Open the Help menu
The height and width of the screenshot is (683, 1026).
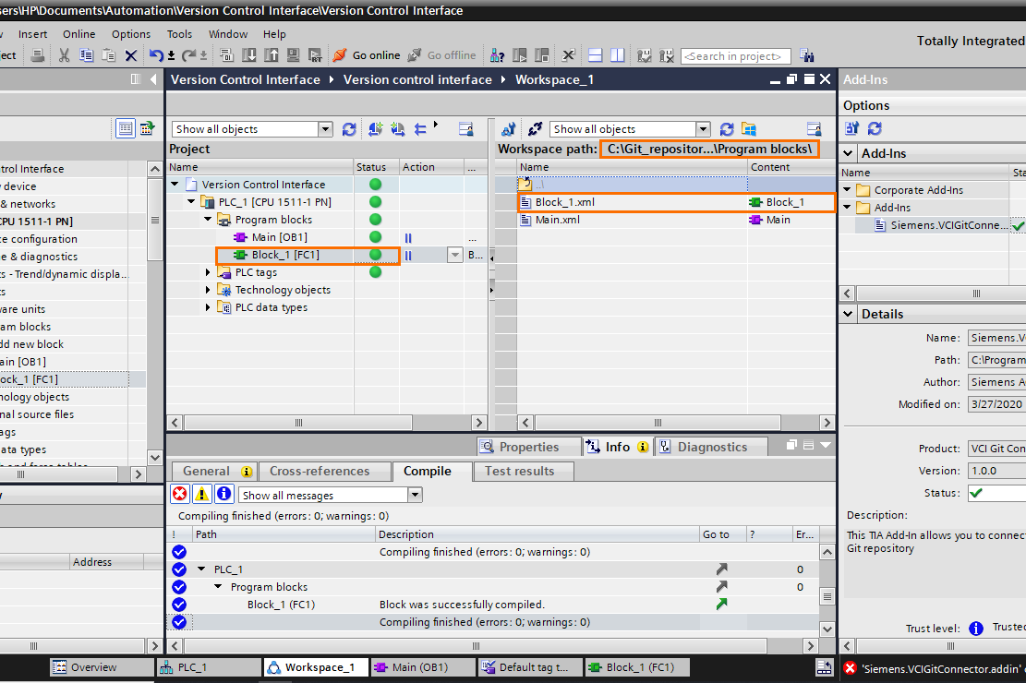click(x=274, y=34)
